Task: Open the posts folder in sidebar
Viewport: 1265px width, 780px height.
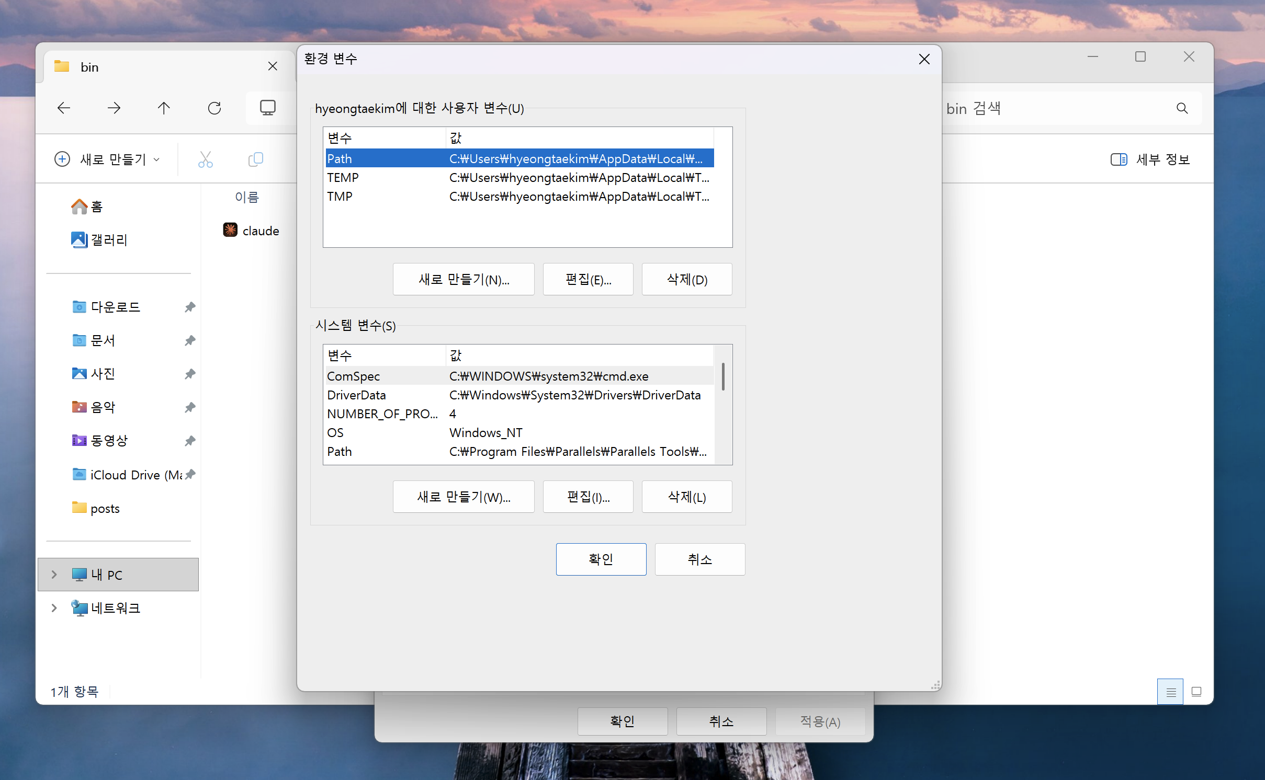Action: (96, 508)
